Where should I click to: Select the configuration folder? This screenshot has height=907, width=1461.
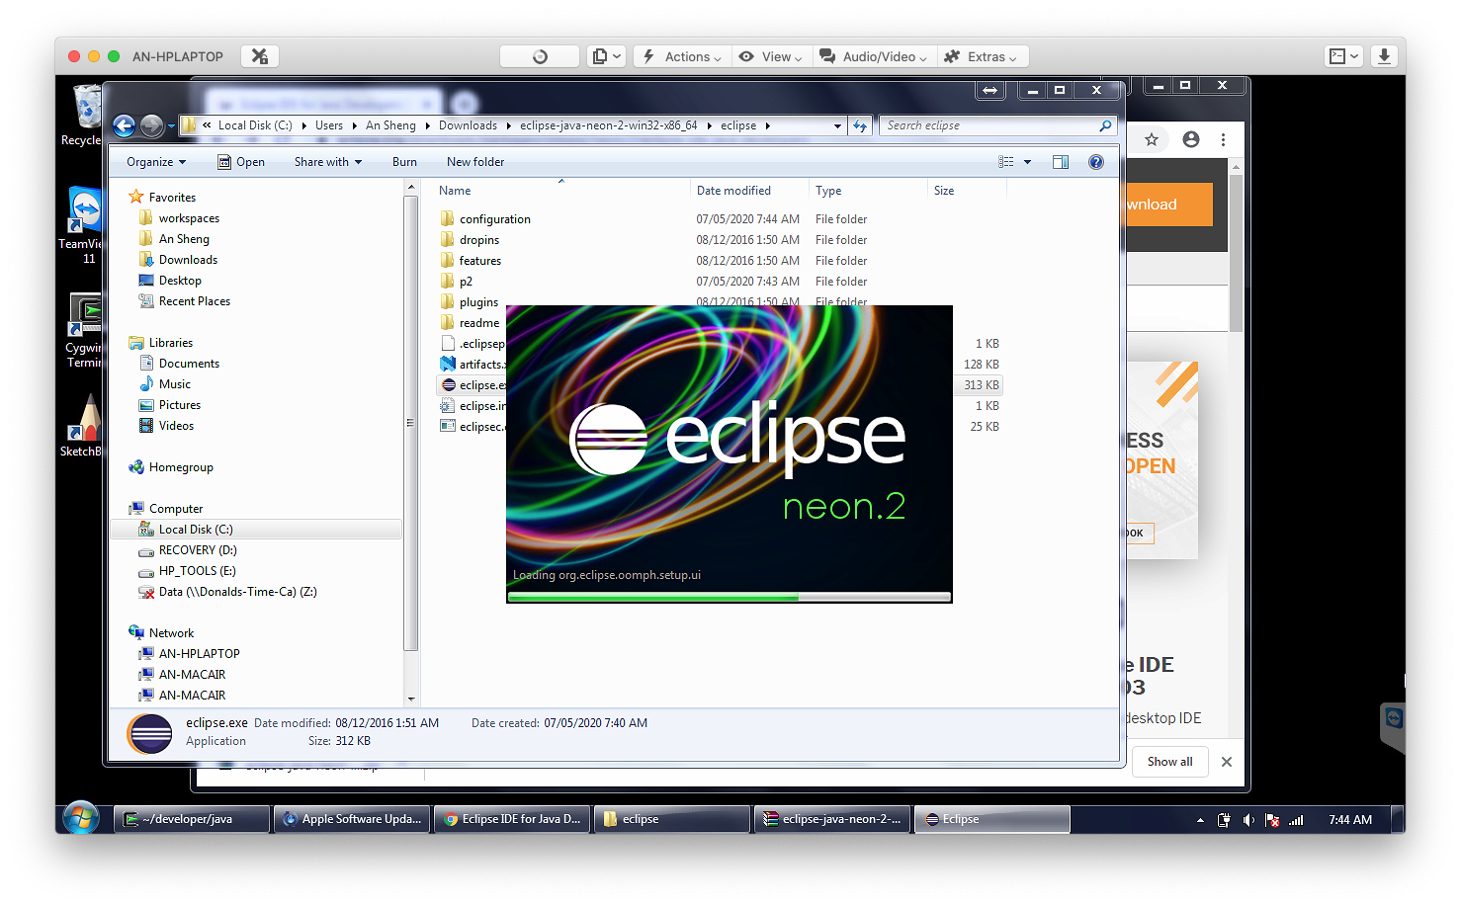click(494, 219)
